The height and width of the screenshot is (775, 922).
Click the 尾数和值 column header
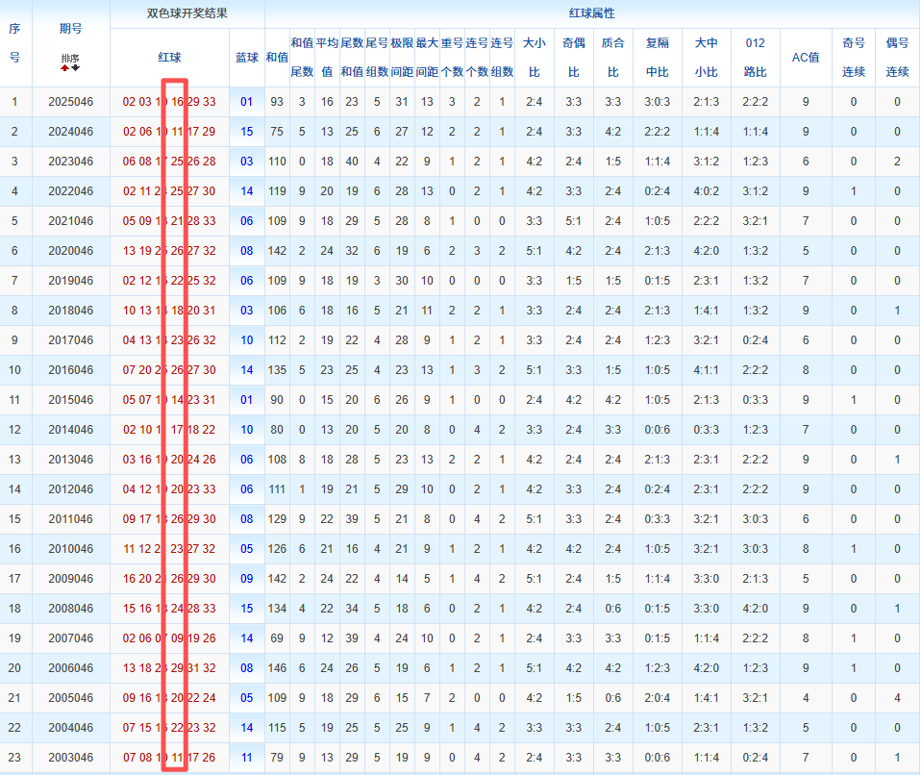pos(352,57)
